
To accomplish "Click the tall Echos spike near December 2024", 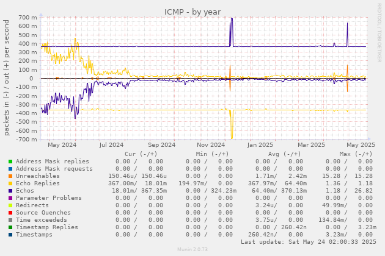I will click(x=231, y=32).
